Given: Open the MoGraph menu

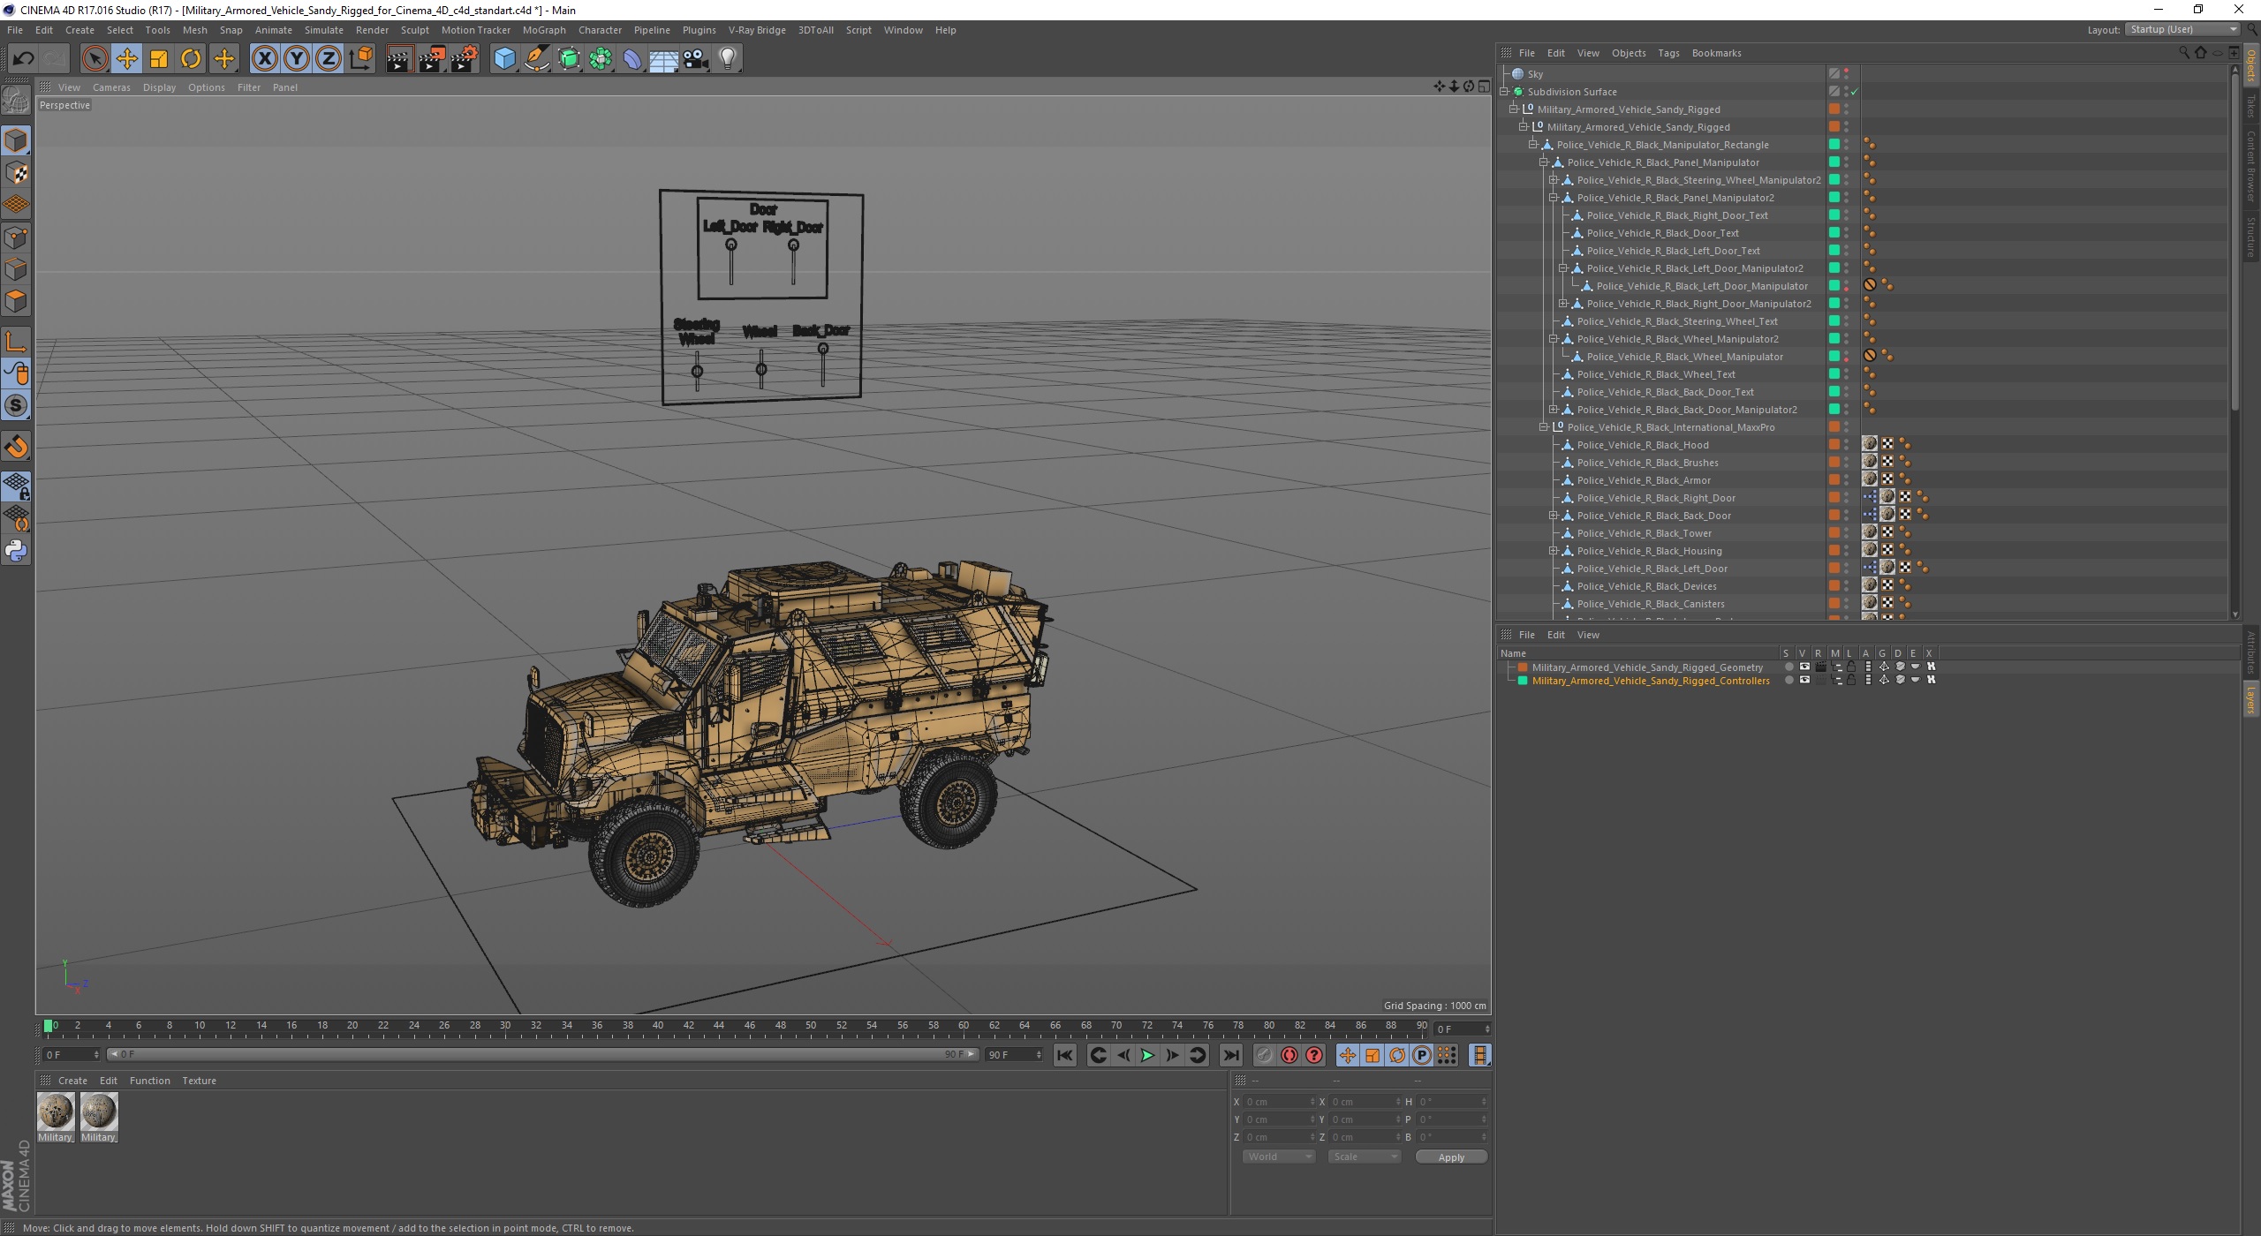Looking at the screenshot, I should [x=544, y=30].
